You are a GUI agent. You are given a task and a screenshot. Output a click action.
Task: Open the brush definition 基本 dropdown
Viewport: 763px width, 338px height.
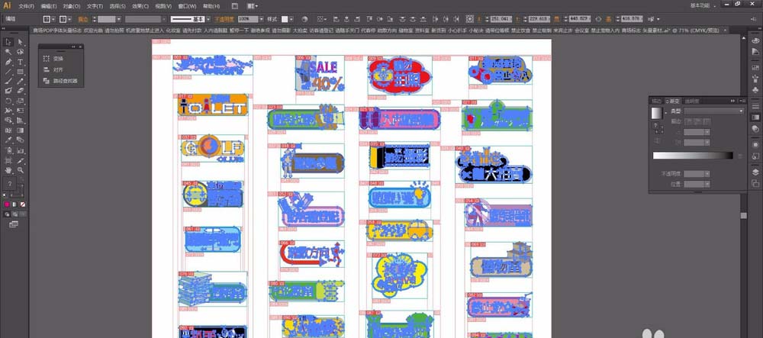coord(208,19)
